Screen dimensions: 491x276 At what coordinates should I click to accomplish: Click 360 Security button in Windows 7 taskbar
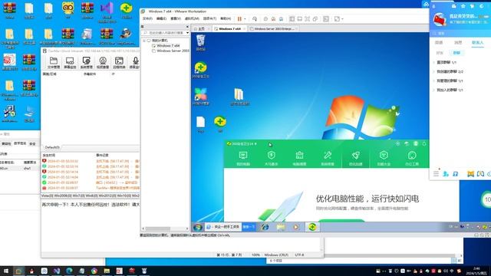point(312,227)
